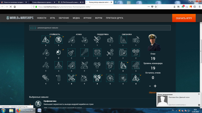
Task: Click the RU language indicator
Action: [x=173, y=110]
